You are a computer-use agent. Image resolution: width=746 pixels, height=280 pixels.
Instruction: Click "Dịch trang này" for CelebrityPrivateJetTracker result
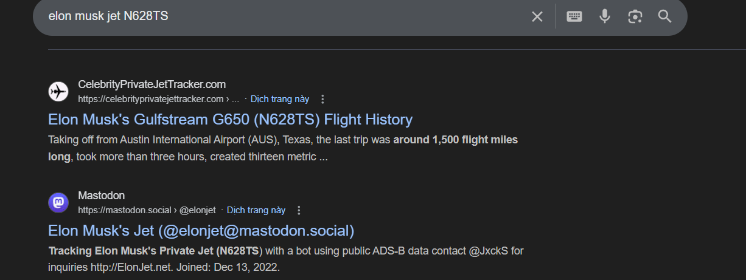click(280, 99)
